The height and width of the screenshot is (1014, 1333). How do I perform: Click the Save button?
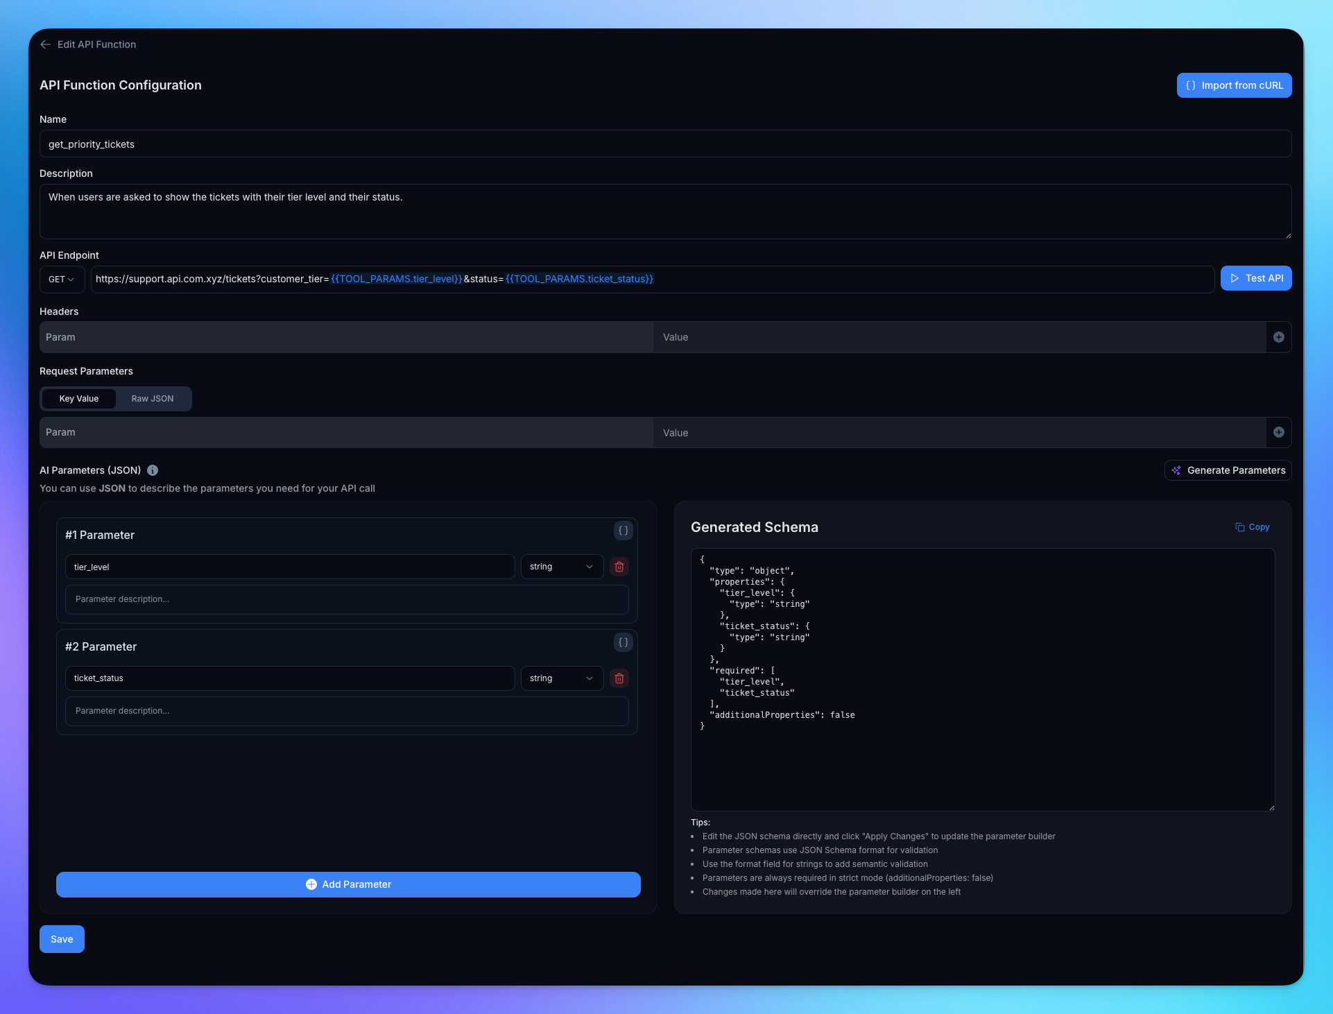(x=62, y=939)
